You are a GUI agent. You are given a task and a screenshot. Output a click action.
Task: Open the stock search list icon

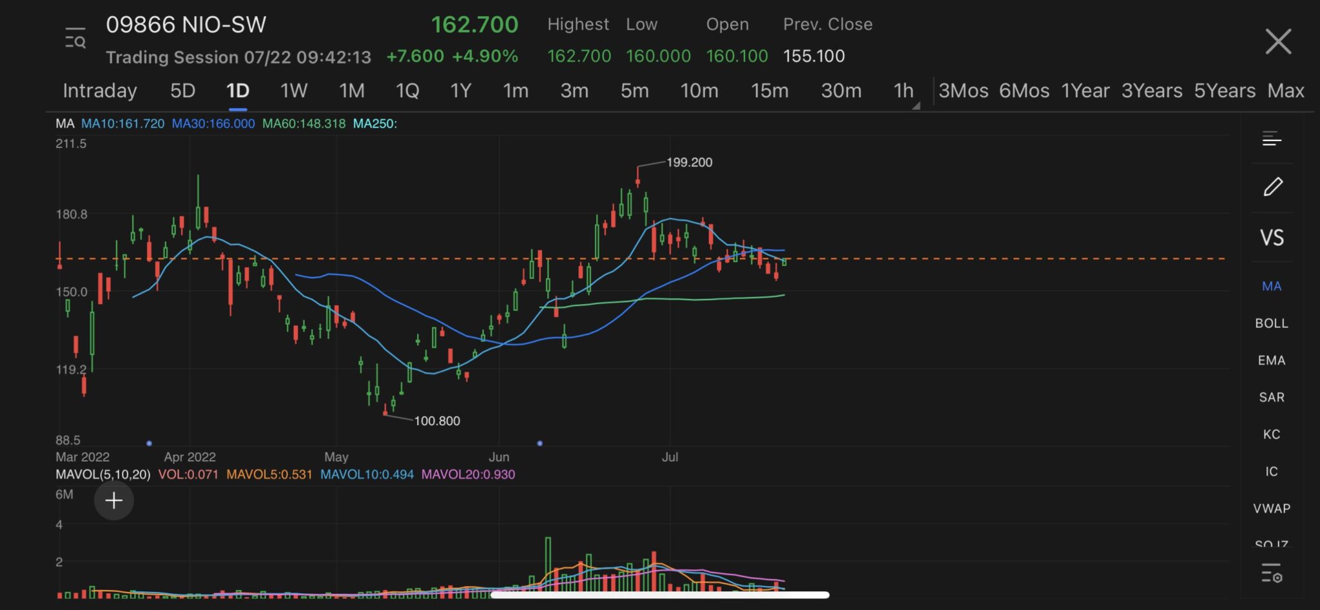(x=75, y=39)
